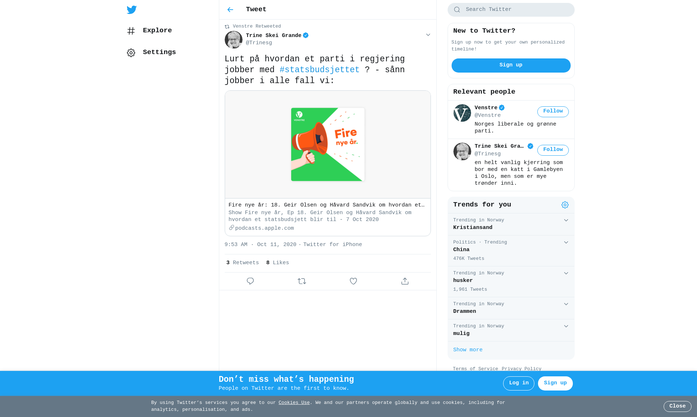Open Trends settings gear icon

tap(565, 205)
